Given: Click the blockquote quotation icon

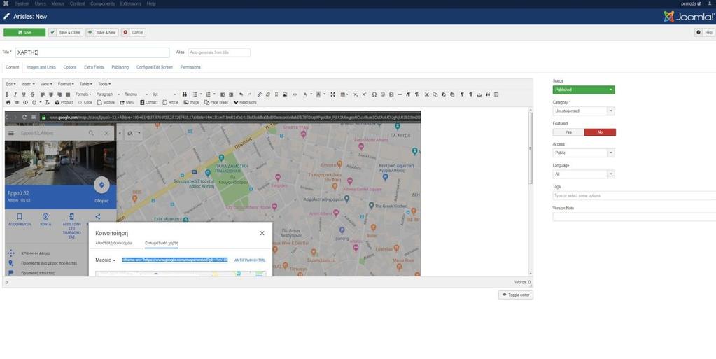Looking at the screenshot, I should (488, 94).
